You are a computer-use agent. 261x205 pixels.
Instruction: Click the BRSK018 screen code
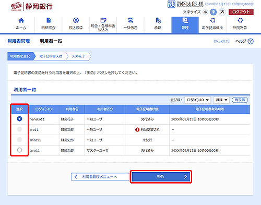coord(221,41)
